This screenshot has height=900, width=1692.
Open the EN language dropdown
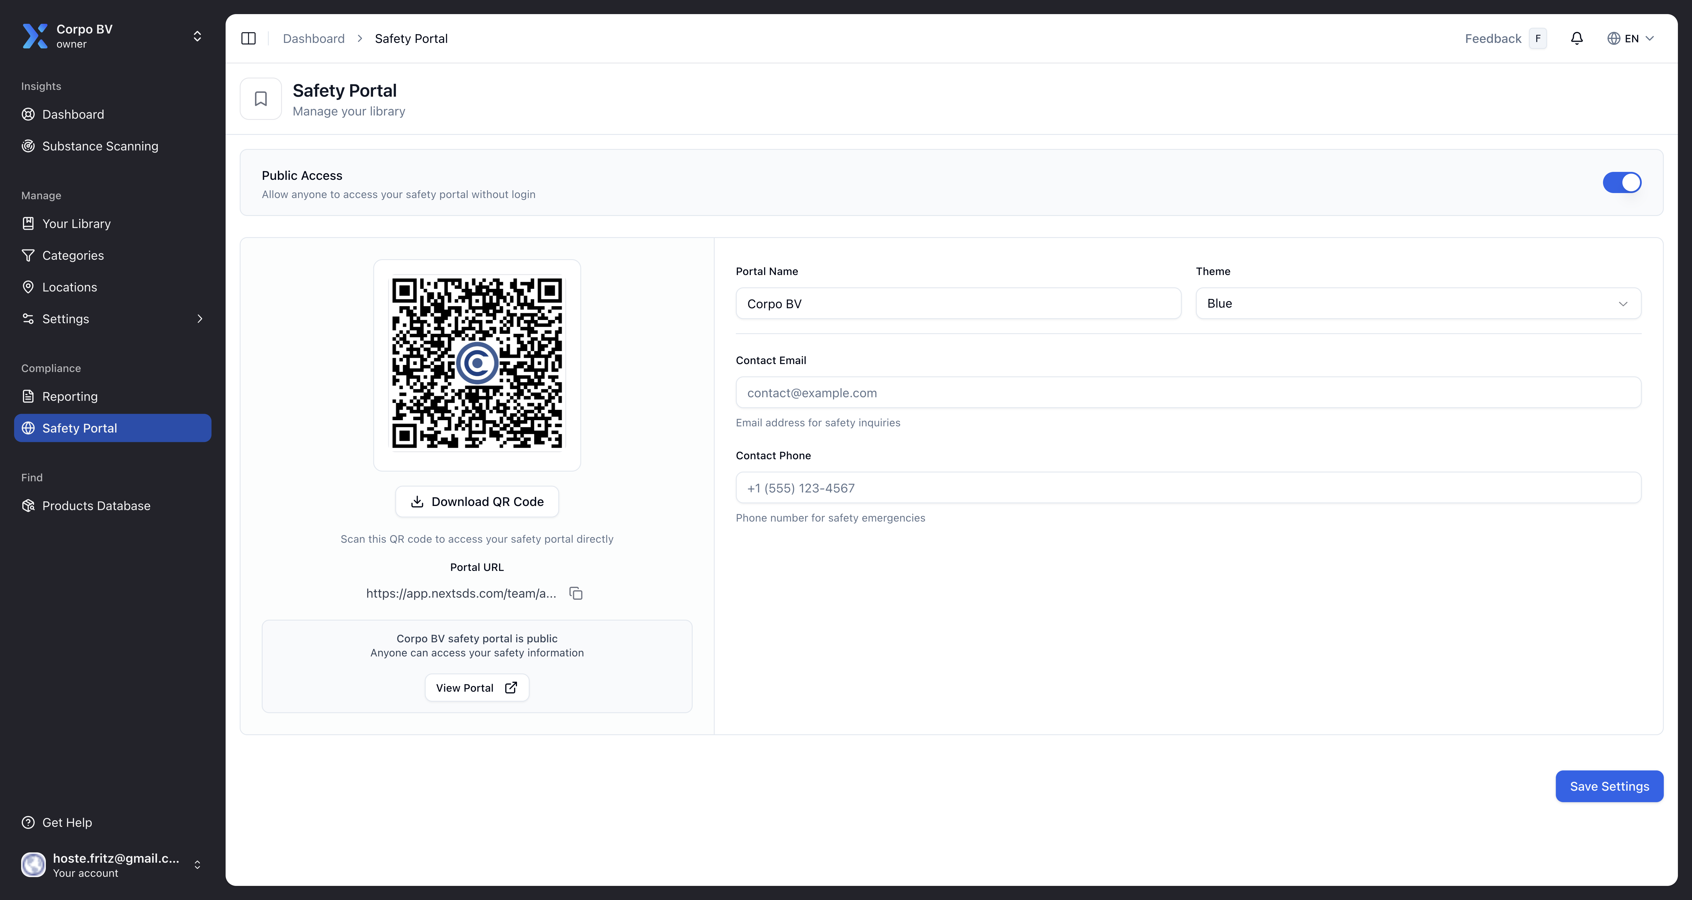coord(1630,38)
